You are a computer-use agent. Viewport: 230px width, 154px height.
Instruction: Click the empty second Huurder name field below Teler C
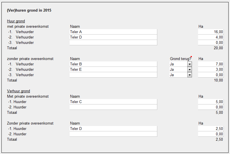[113, 107]
